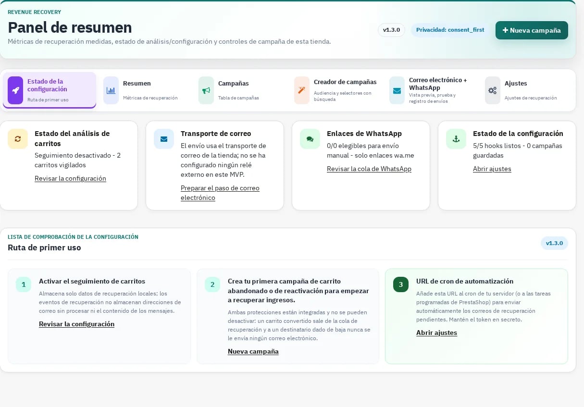Click the envelope icon in Transporte de correo card
This screenshot has width=584, height=407.
click(164, 139)
